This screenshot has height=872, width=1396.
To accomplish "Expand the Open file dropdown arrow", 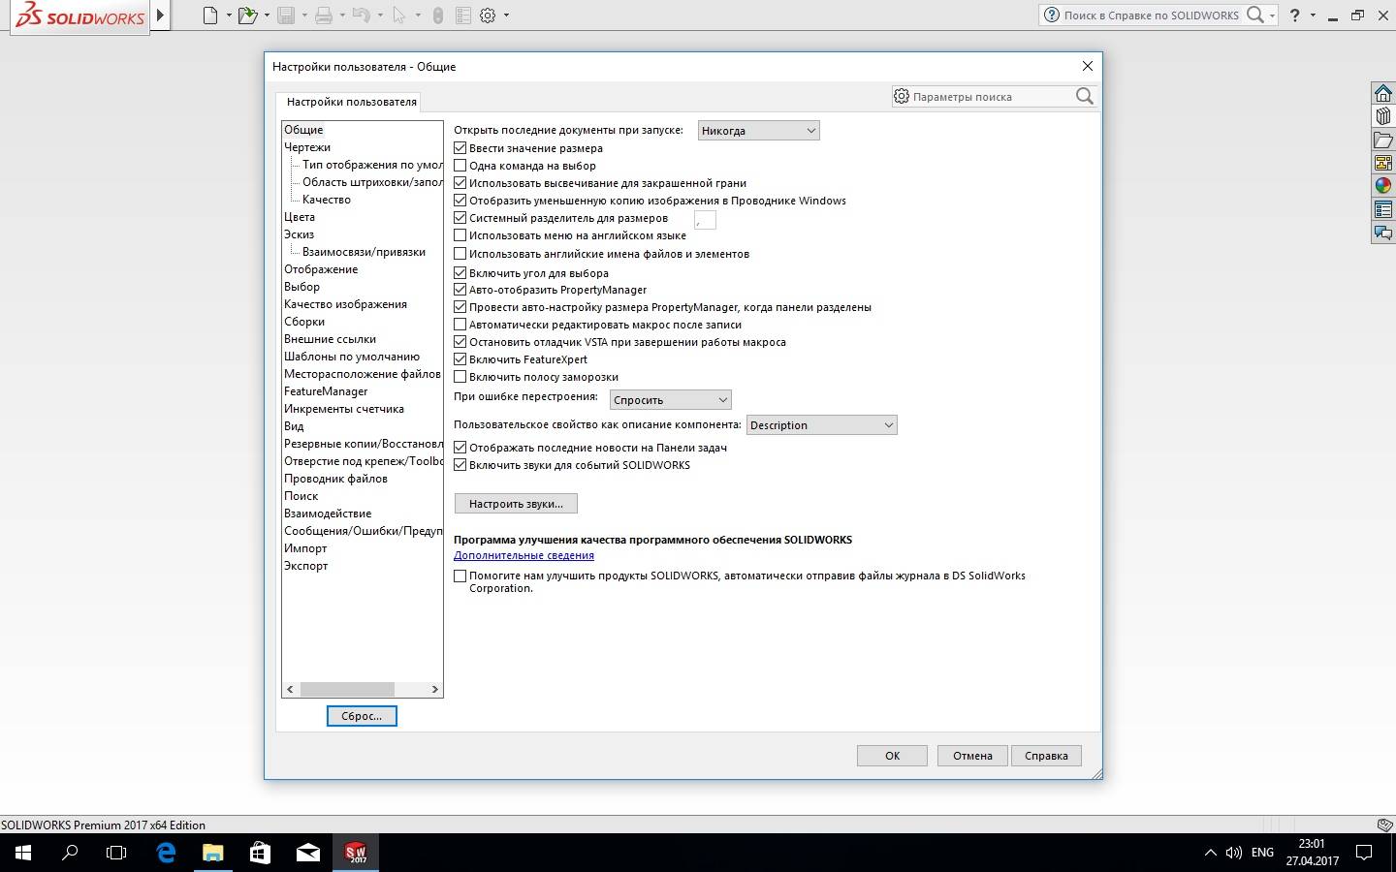I will (267, 16).
